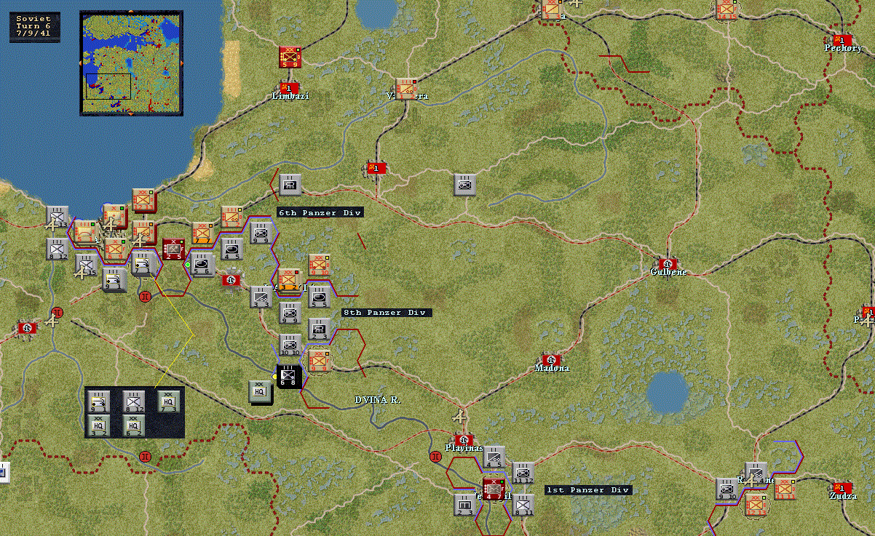
Task: Select the Soviet 9-9 counter near Dvina
Action: coord(320,361)
